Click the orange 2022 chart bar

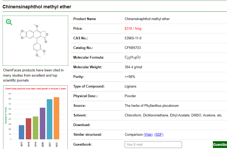coord(56,118)
